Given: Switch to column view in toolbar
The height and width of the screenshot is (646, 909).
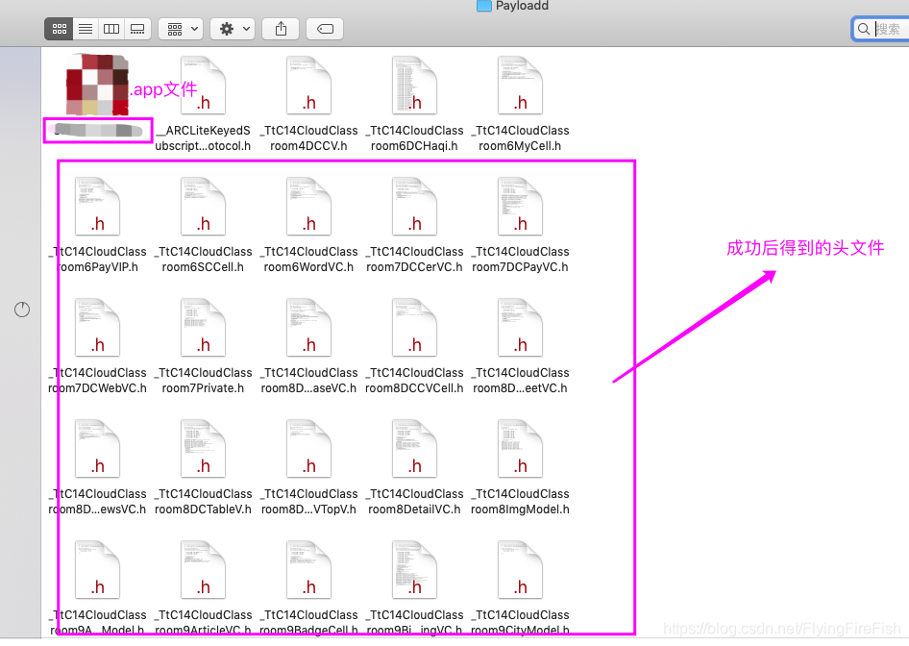Looking at the screenshot, I should coord(111,29).
